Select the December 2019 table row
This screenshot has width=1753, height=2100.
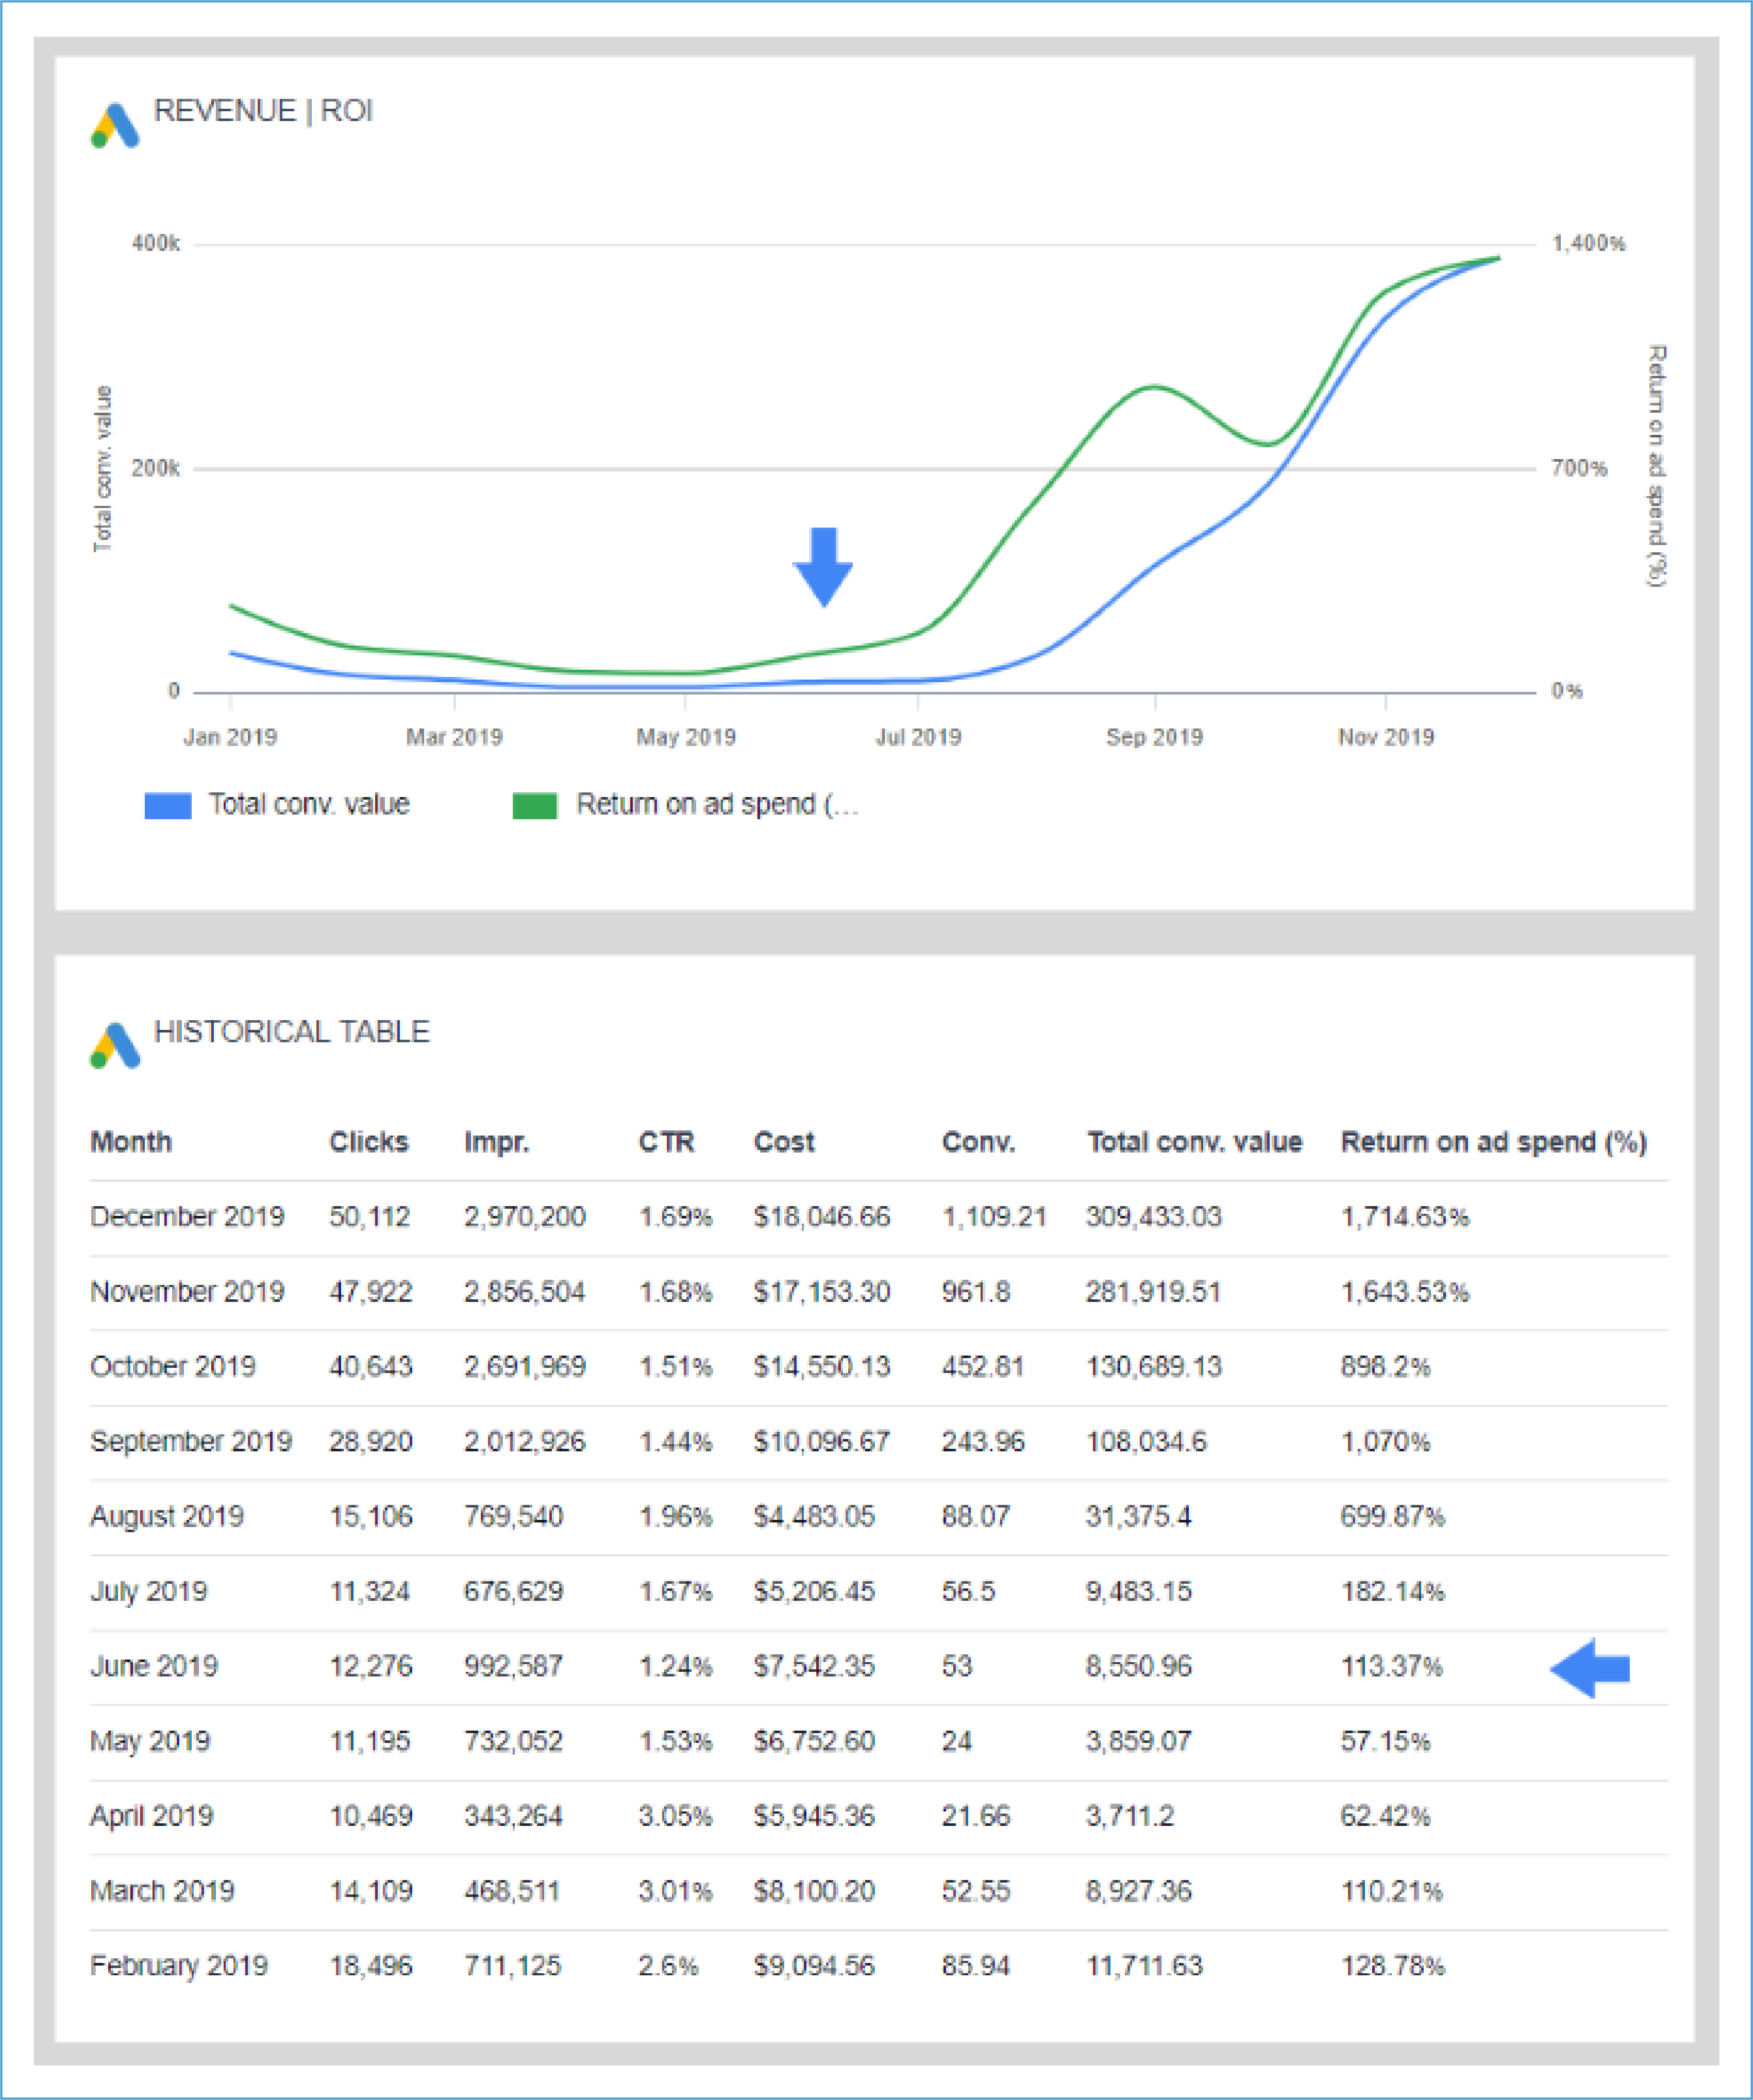point(187,1217)
